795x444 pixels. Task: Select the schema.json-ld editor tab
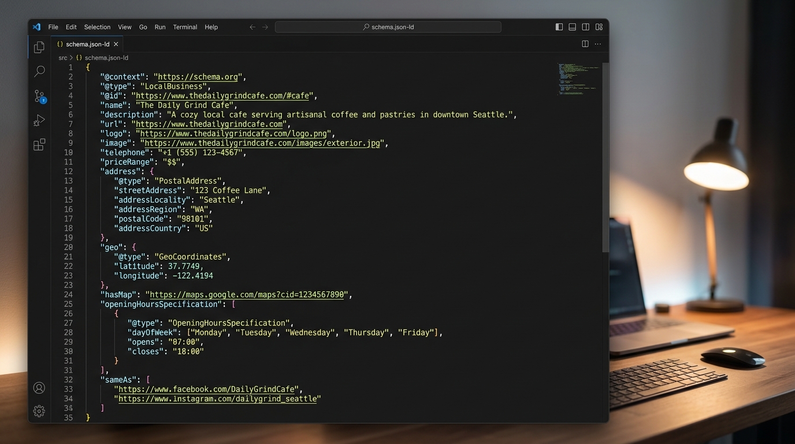[x=88, y=44]
